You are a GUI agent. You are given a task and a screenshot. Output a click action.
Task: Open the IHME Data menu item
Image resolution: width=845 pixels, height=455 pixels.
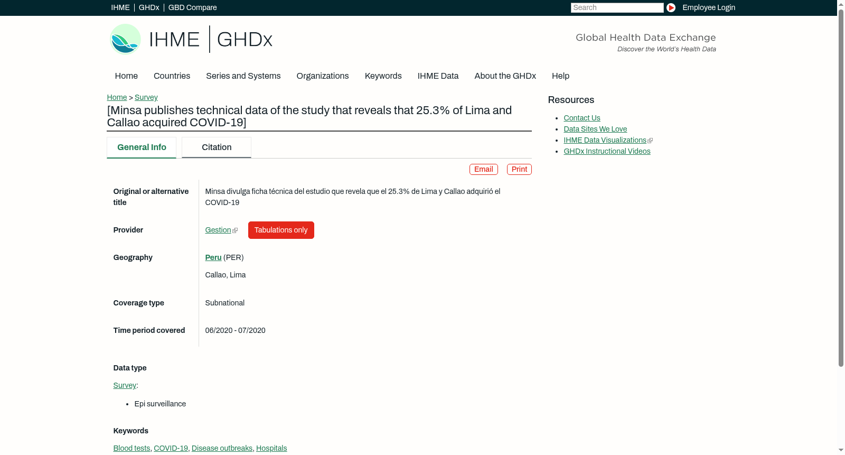pyautogui.click(x=438, y=76)
